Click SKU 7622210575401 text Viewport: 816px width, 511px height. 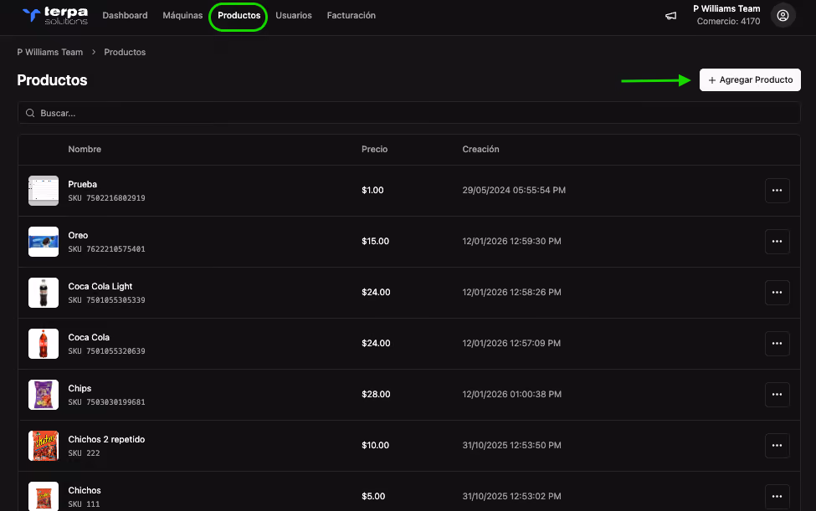click(x=106, y=249)
